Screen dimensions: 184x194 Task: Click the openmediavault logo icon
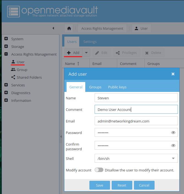[13, 12]
